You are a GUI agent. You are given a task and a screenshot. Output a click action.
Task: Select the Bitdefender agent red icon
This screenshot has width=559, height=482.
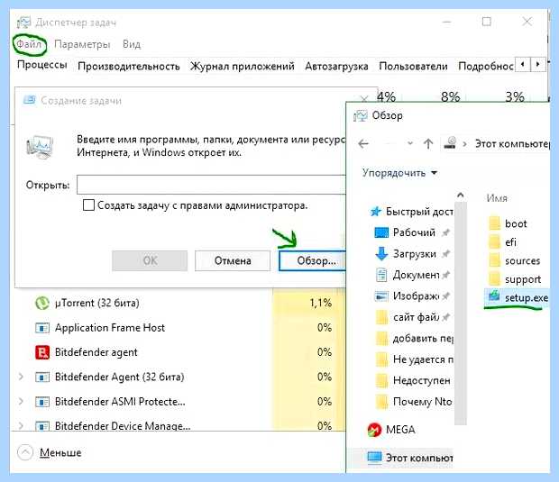point(42,352)
